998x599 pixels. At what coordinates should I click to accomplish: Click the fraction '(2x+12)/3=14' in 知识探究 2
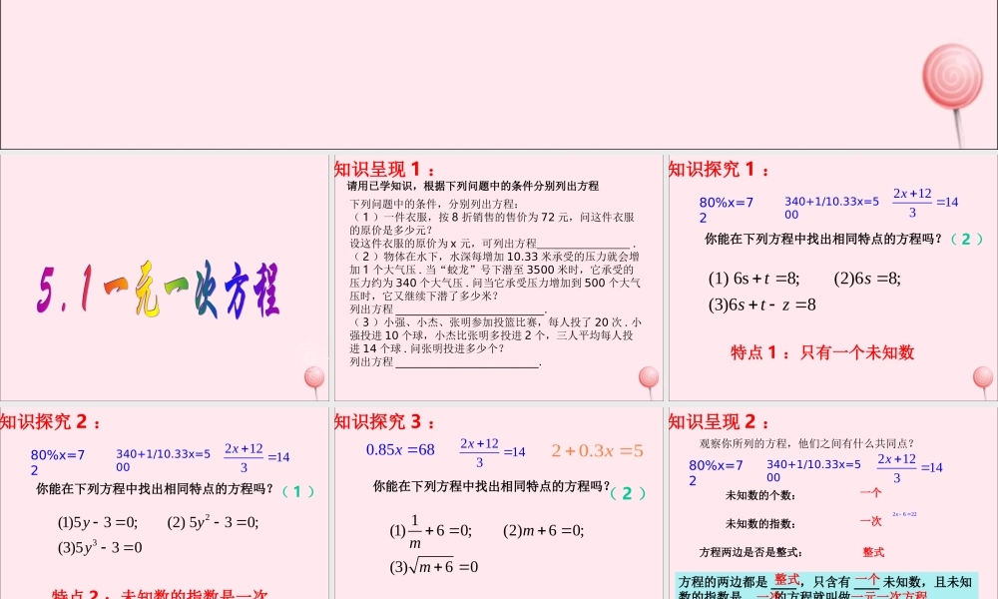point(256,457)
